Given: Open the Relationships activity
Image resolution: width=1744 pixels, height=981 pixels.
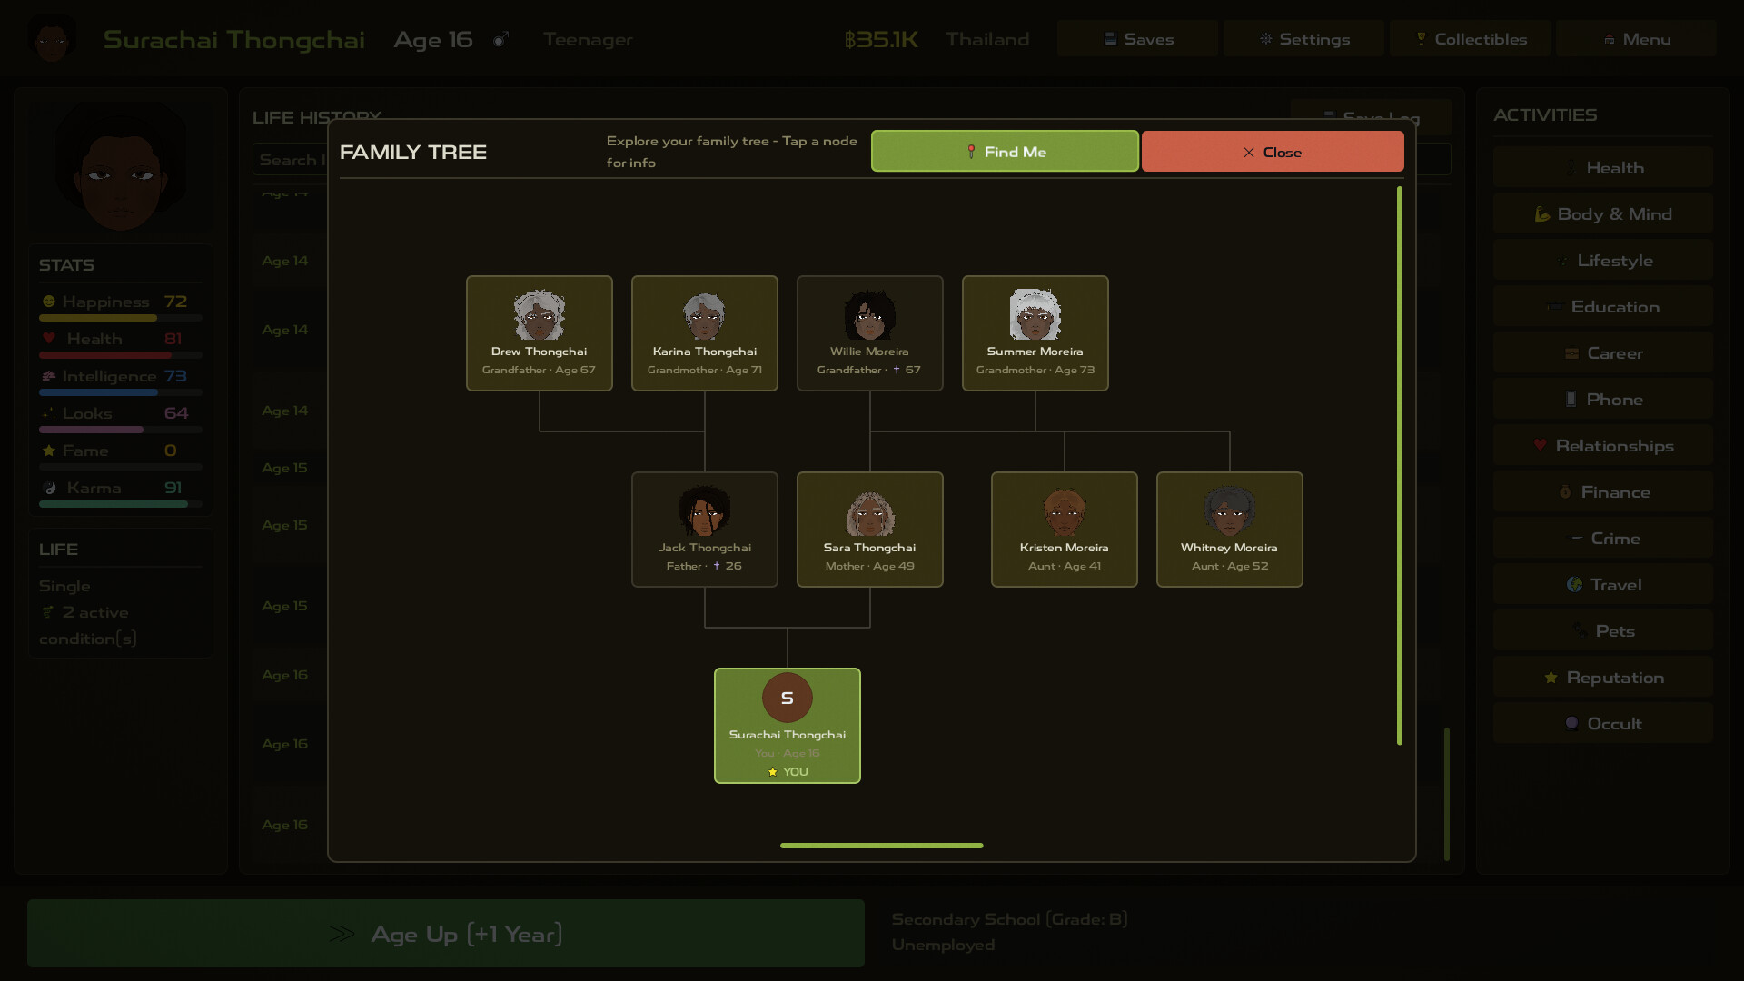Looking at the screenshot, I should click(1603, 446).
